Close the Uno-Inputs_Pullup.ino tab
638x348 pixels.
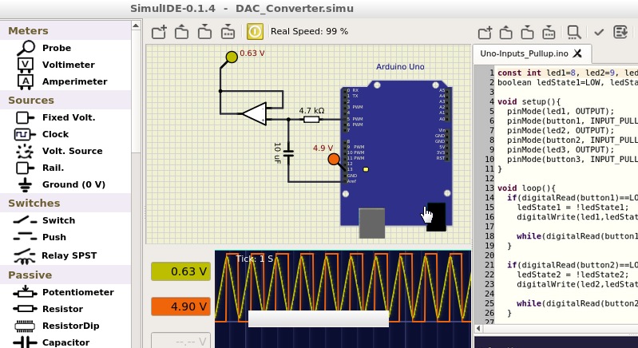[577, 53]
